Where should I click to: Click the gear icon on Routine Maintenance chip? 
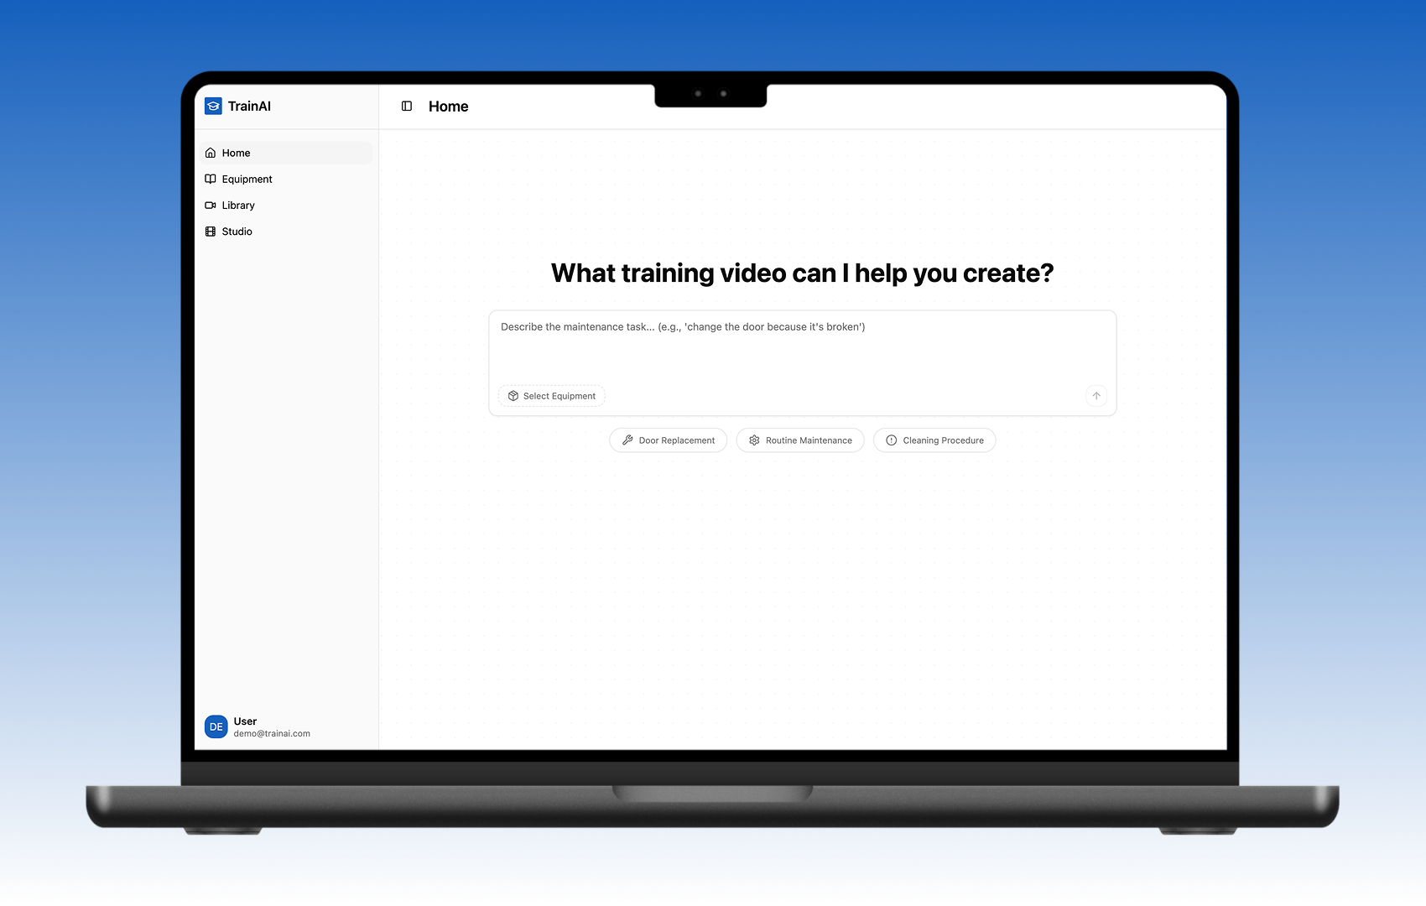(x=754, y=440)
